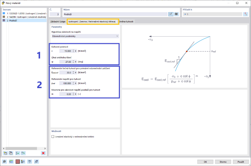Select the Izotropní | Zemina | Nelineární elastický tab
The height and width of the screenshot is (166, 251).
pyautogui.click(x=92, y=21)
